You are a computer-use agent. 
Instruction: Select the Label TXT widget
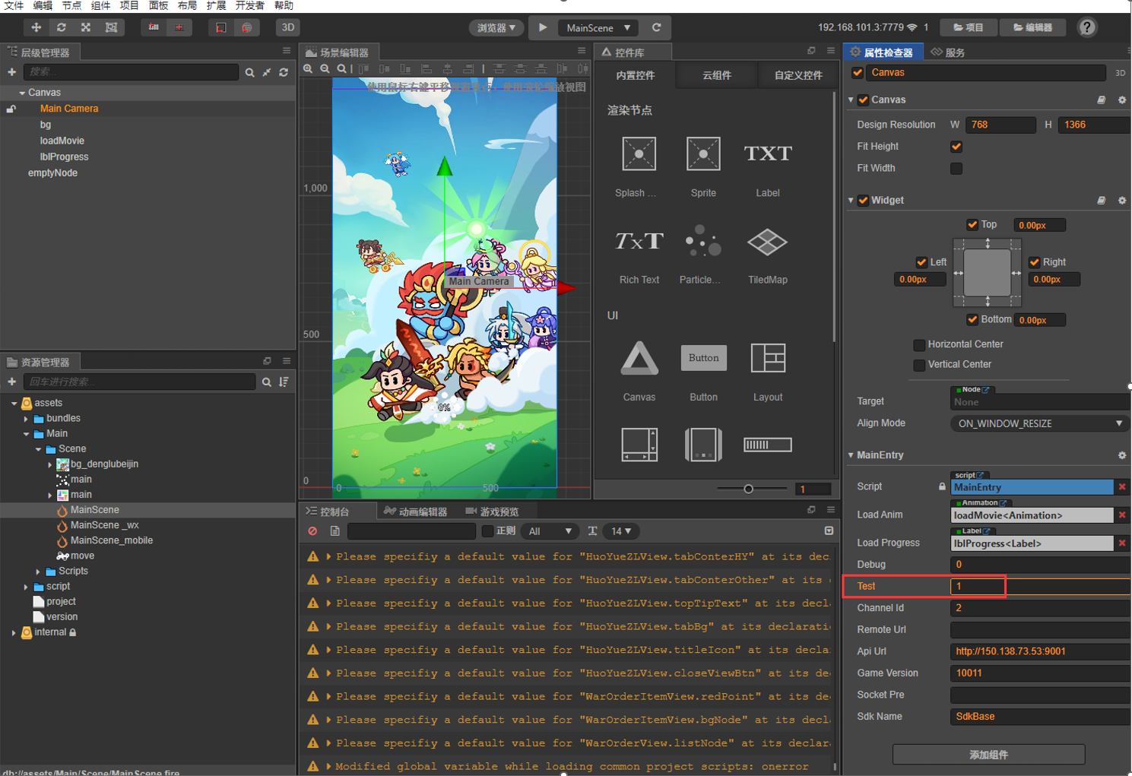767,154
